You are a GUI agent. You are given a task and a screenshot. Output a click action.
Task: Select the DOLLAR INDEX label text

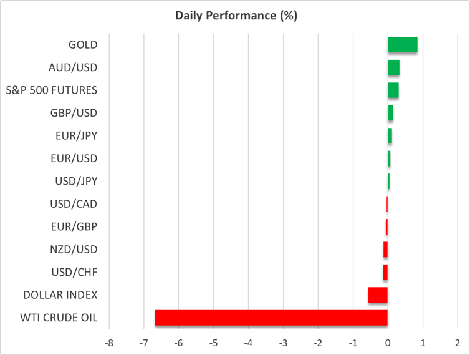tap(60, 294)
